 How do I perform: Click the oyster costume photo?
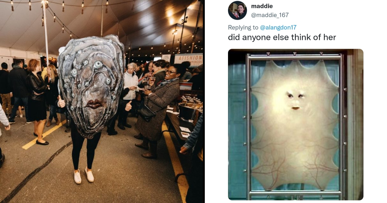[x=102, y=101]
